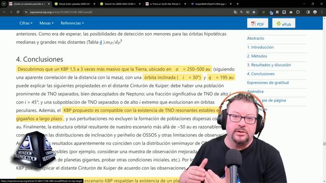
Task: Download the article as PDF
Action: click(x=258, y=23)
